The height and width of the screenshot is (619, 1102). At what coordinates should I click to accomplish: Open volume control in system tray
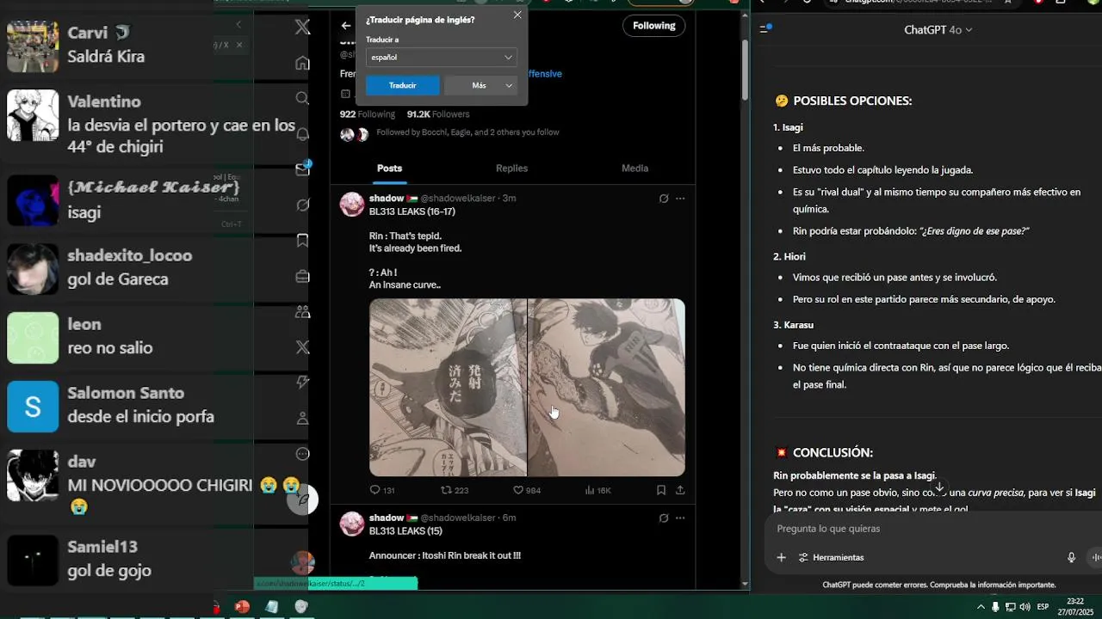pos(1025,607)
